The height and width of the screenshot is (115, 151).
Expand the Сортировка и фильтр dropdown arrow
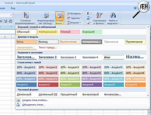[105, 23]
